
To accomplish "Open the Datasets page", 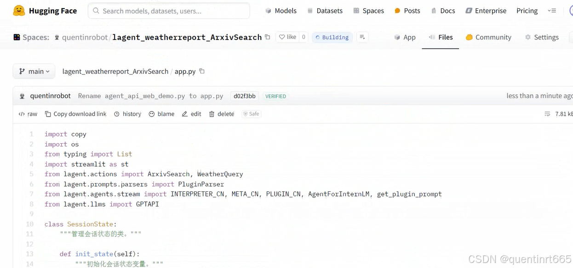I will click(x=325, y=11).
